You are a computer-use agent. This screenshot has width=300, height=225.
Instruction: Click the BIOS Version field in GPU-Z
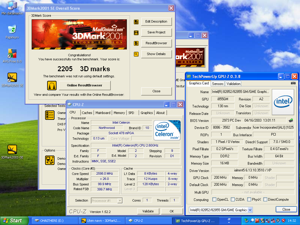[x=249, y=120]
